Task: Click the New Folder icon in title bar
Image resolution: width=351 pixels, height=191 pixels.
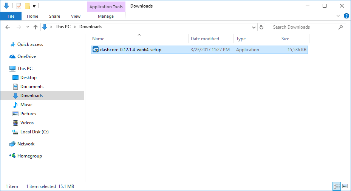Action: (27, 6)
